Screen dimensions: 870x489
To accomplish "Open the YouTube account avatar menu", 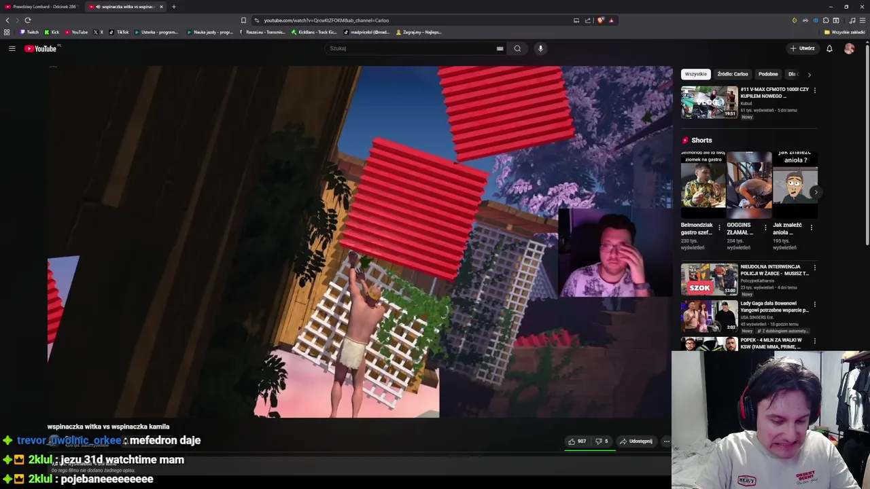I will click(849, 48).
